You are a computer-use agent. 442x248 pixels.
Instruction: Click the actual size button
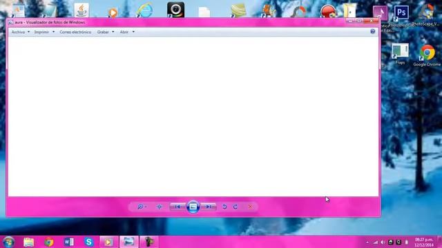click(160, 207)
